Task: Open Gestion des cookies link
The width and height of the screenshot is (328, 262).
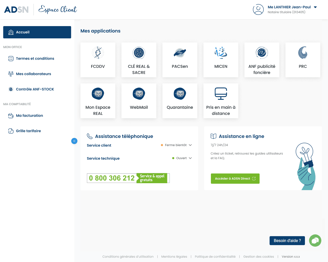Action: [x=259, y=257]
